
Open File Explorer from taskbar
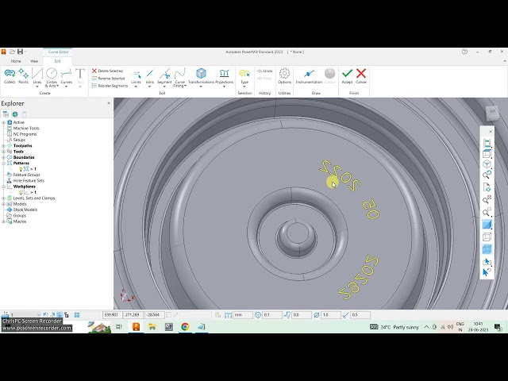tap(152, 327)
